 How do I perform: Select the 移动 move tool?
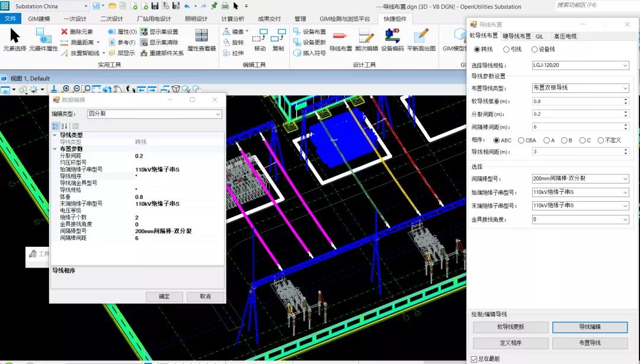(260, 40)
